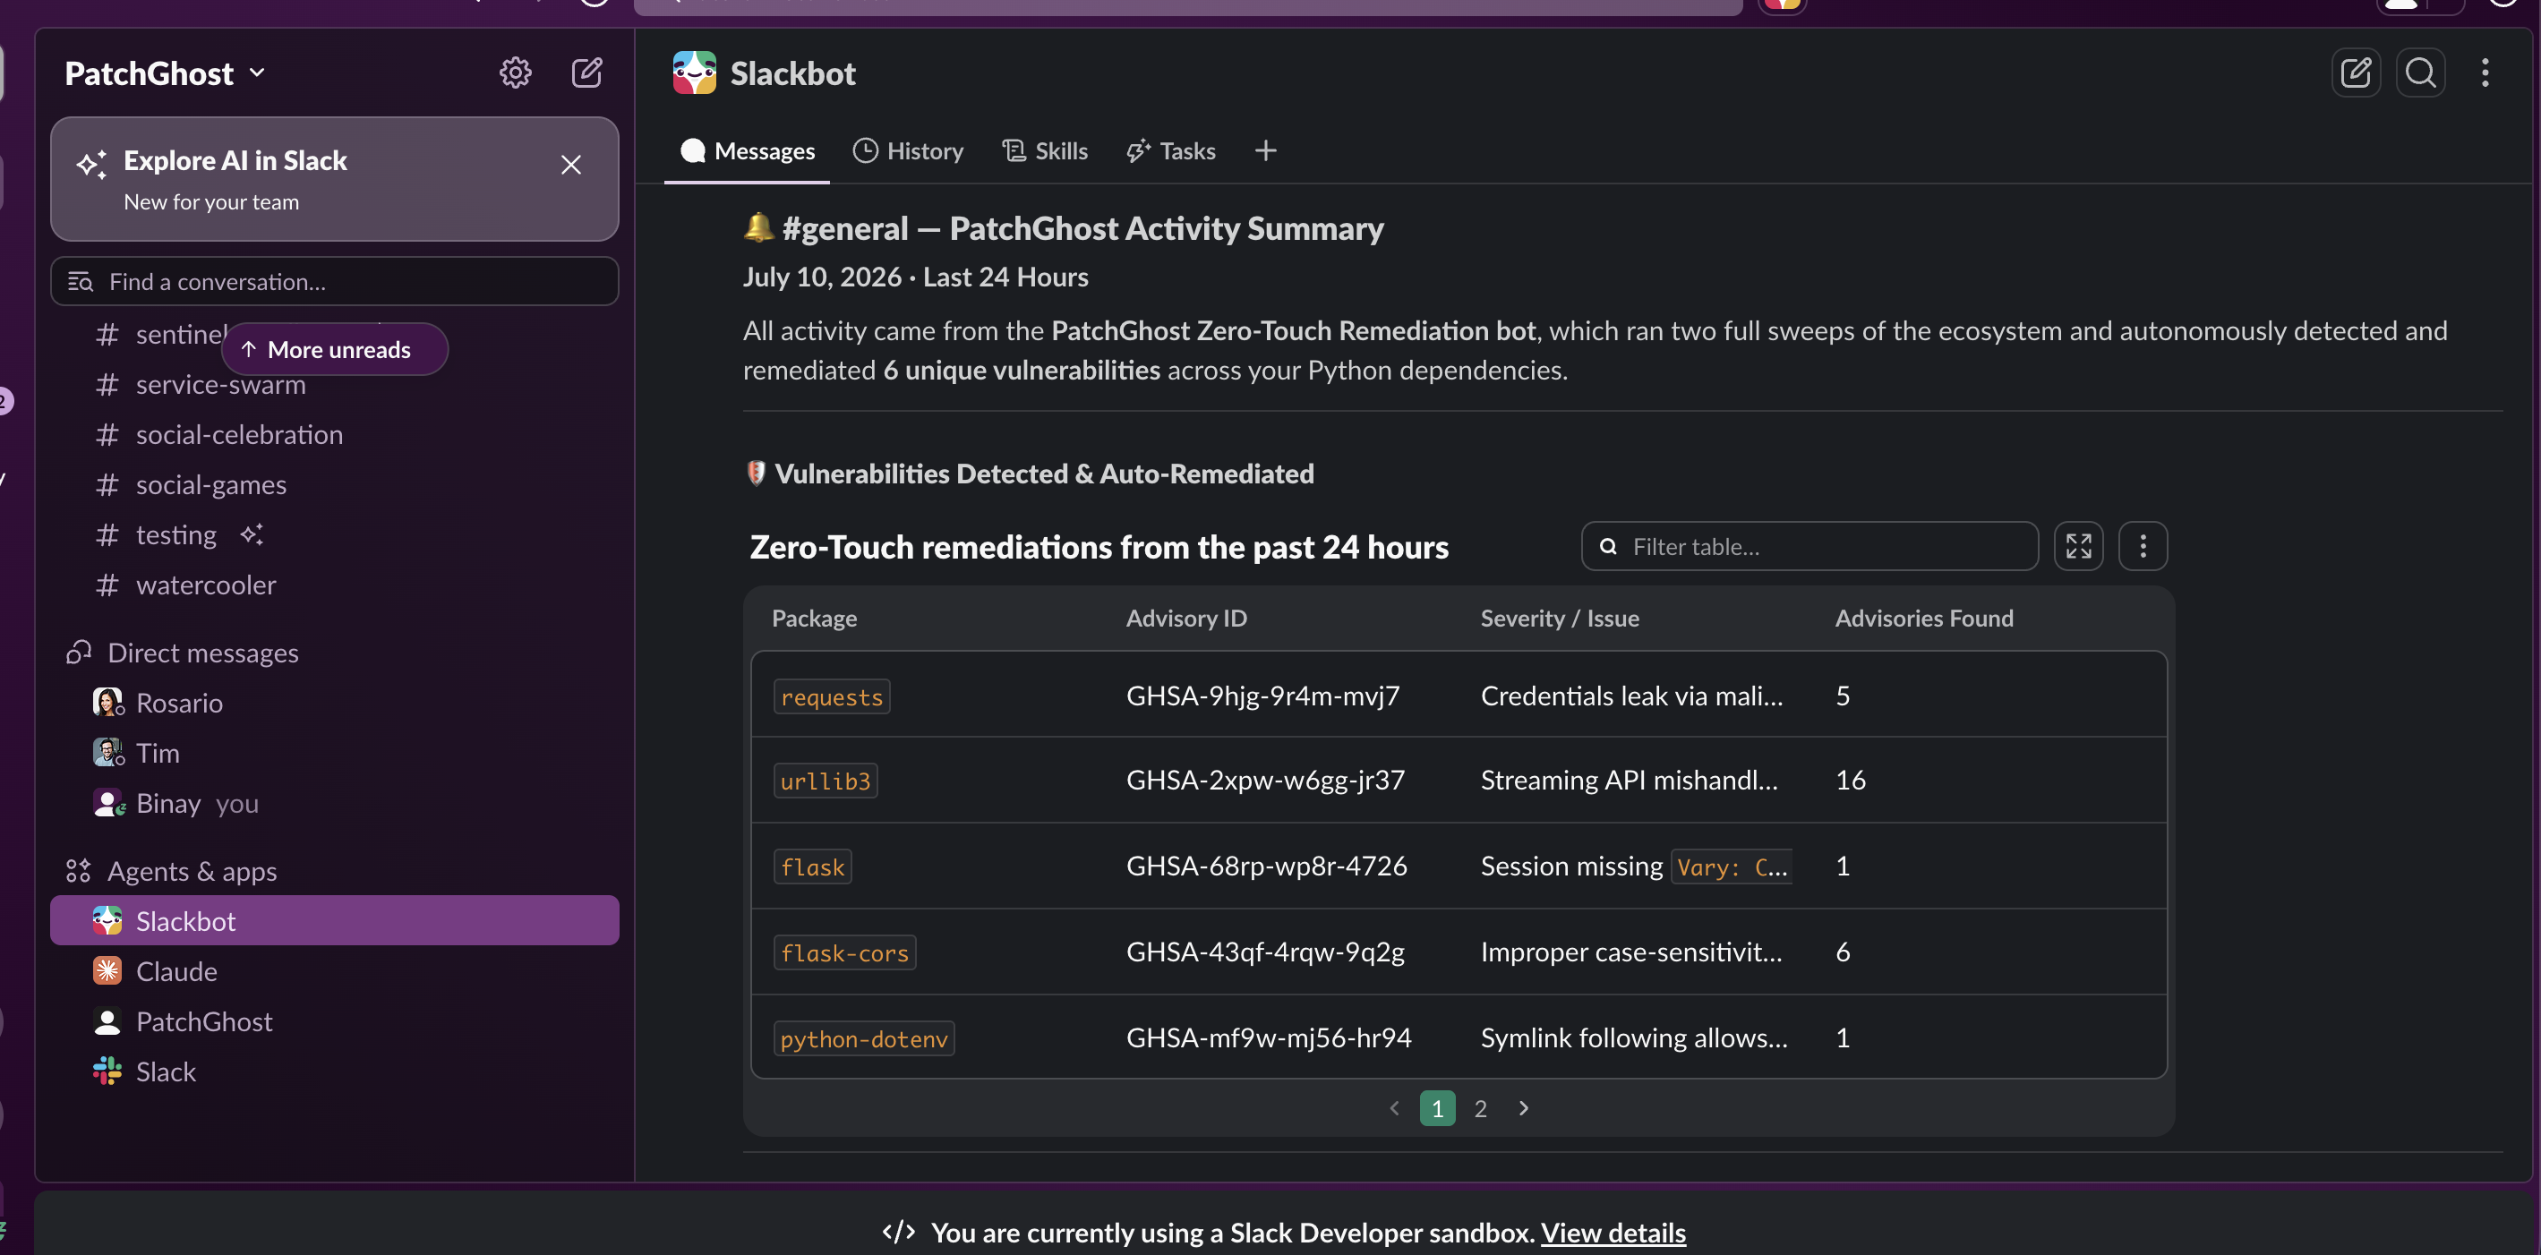Expand the PatchGhost workspace dropdown
Viewport: 2541px width, 1255px height.
tap(165, 74)
